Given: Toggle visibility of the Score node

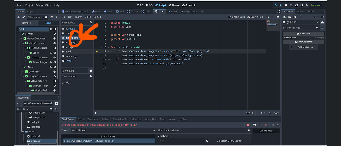Looking at the screenshot, I should 55,53.
